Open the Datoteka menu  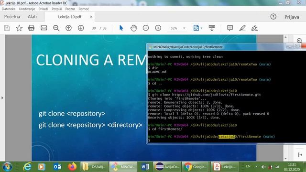pos(9,9)
